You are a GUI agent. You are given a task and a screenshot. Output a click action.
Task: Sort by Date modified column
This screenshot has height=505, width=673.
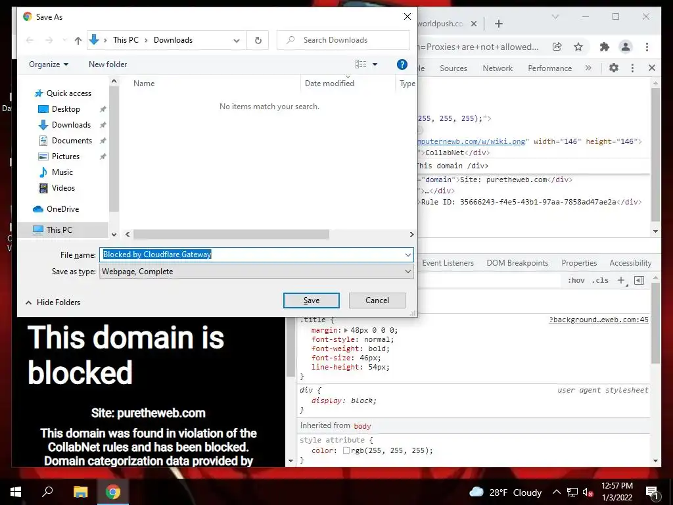(x=329, y=84)
